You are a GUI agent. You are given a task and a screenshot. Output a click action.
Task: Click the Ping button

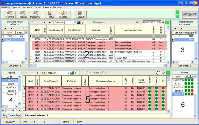pyautogui.click(x=5, y=116)
